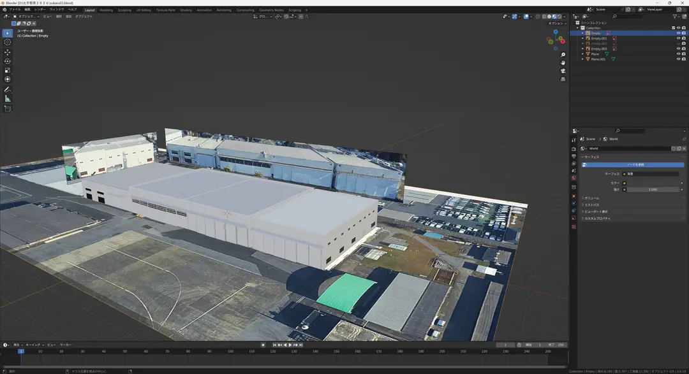Select the Transform tool
Screen dimensions: 689x374
[x=8, y=80]
